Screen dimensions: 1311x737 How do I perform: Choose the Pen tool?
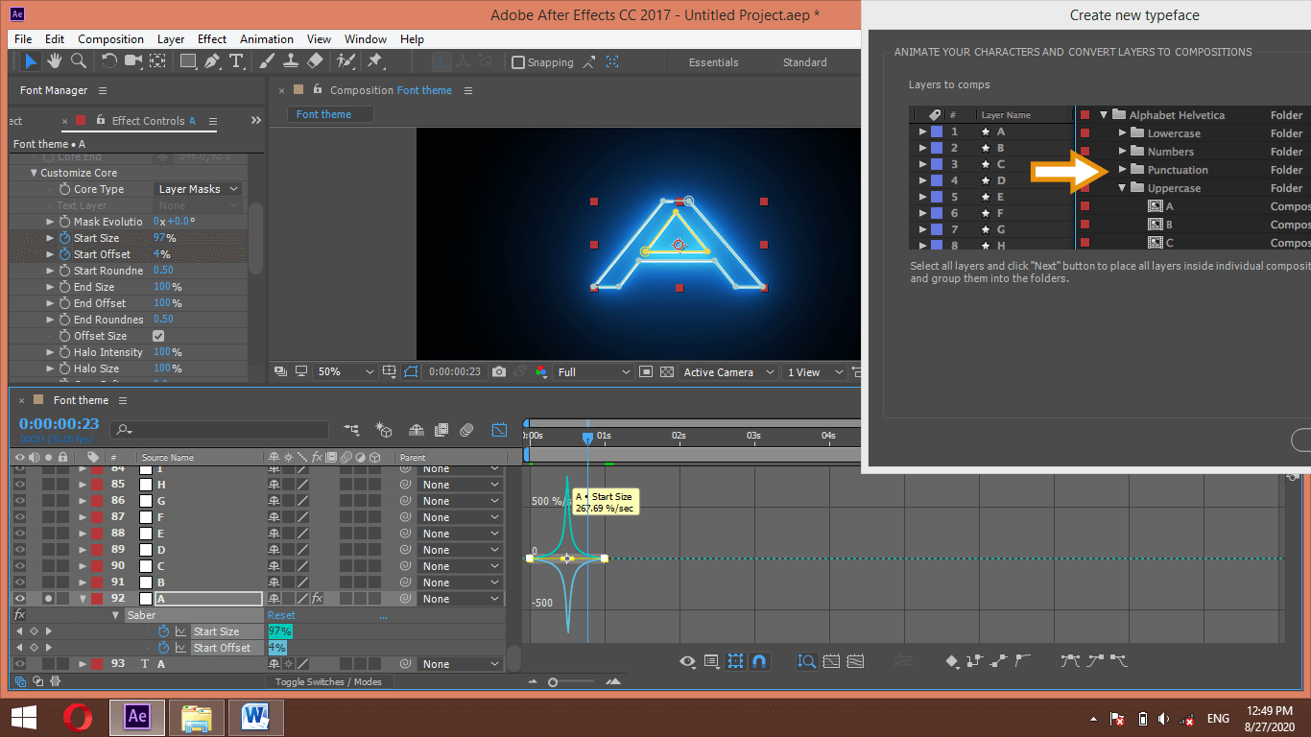point(211,61)
